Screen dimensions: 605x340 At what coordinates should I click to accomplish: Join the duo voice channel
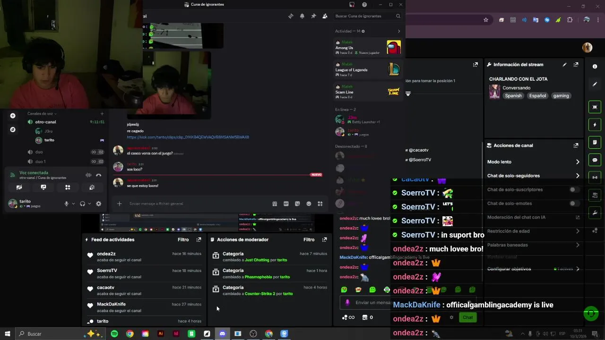[x=66, y=152]
